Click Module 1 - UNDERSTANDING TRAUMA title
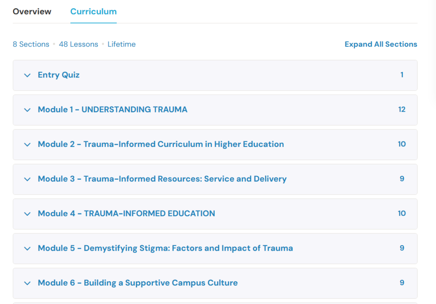This screenshot has height=304, width=436. [x=112, y=109]
